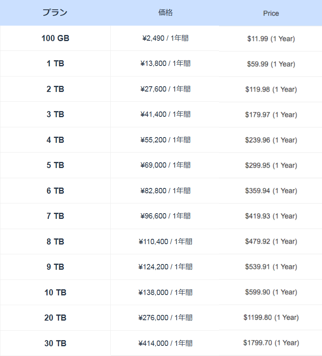Image resolution: width=322 pixels, height=356 pixels.
Task: Click the $479.92 (1 Year) price
Action: click(x=271, y=241)
